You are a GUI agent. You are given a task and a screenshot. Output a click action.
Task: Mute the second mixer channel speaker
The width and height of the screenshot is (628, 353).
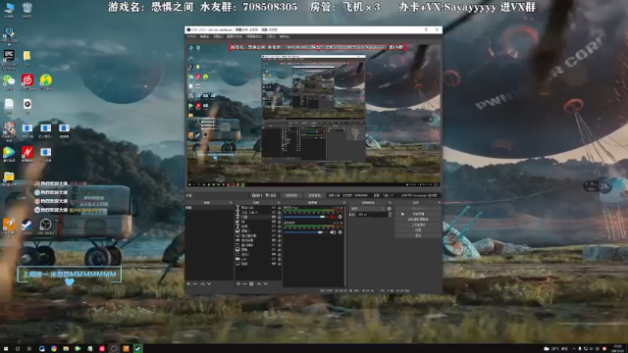pyautogui.click(x=333, y=232)
